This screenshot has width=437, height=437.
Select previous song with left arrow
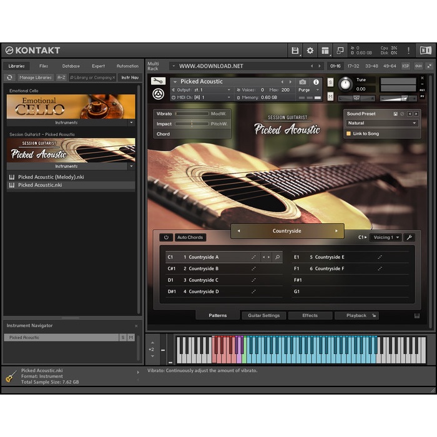click(x=238, y=231)
